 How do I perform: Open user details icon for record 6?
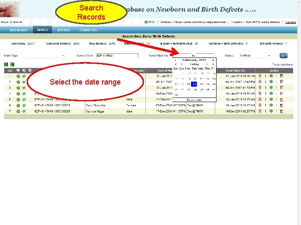pyautogui.click(x=260, y=105)
